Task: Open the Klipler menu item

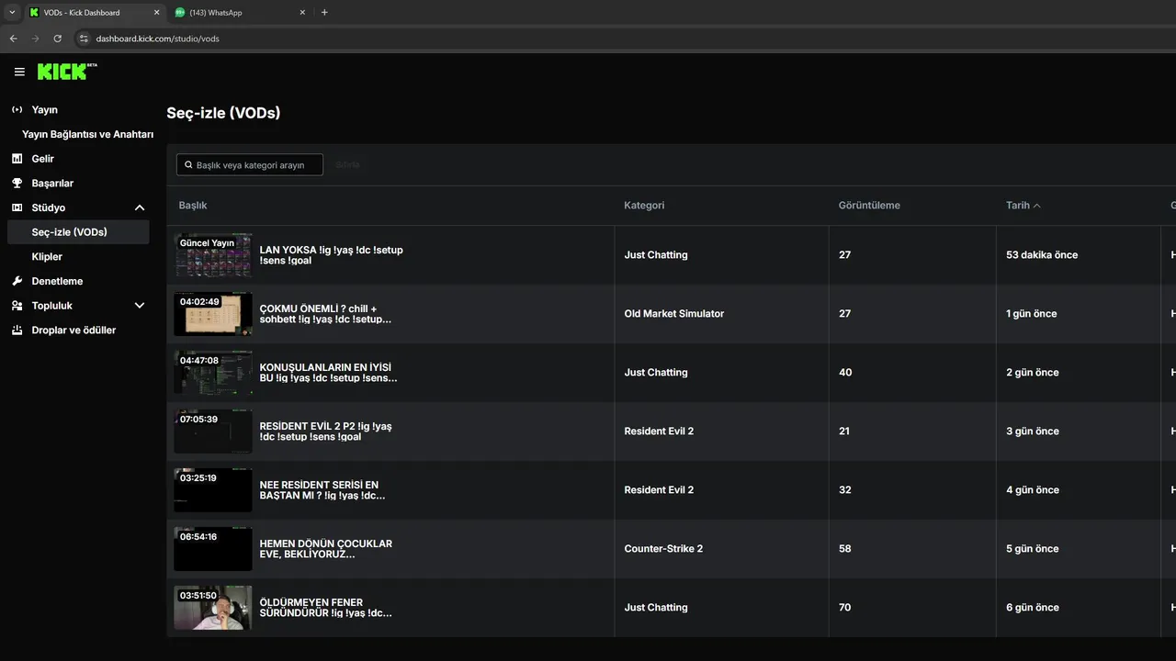Action: [47, 257]
